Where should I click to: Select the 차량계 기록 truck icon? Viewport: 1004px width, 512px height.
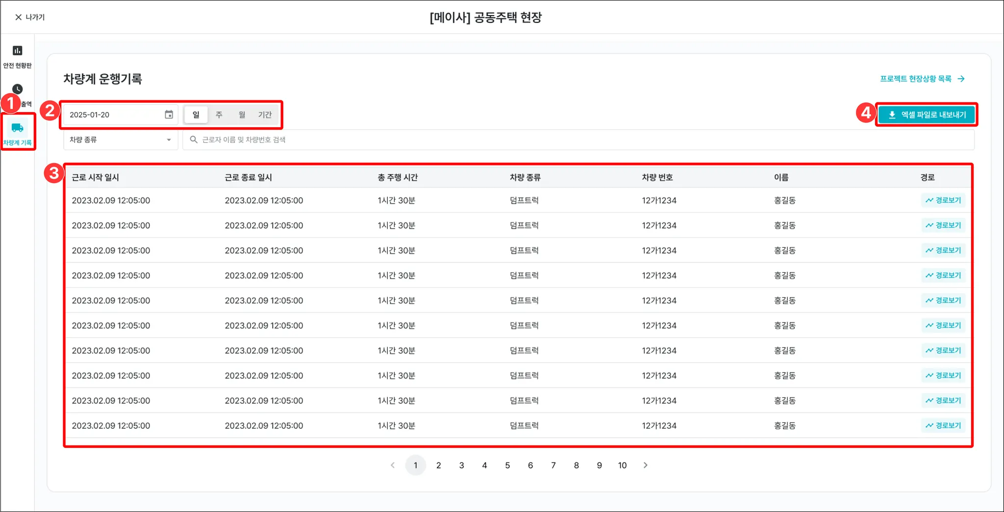click(18, 128)
